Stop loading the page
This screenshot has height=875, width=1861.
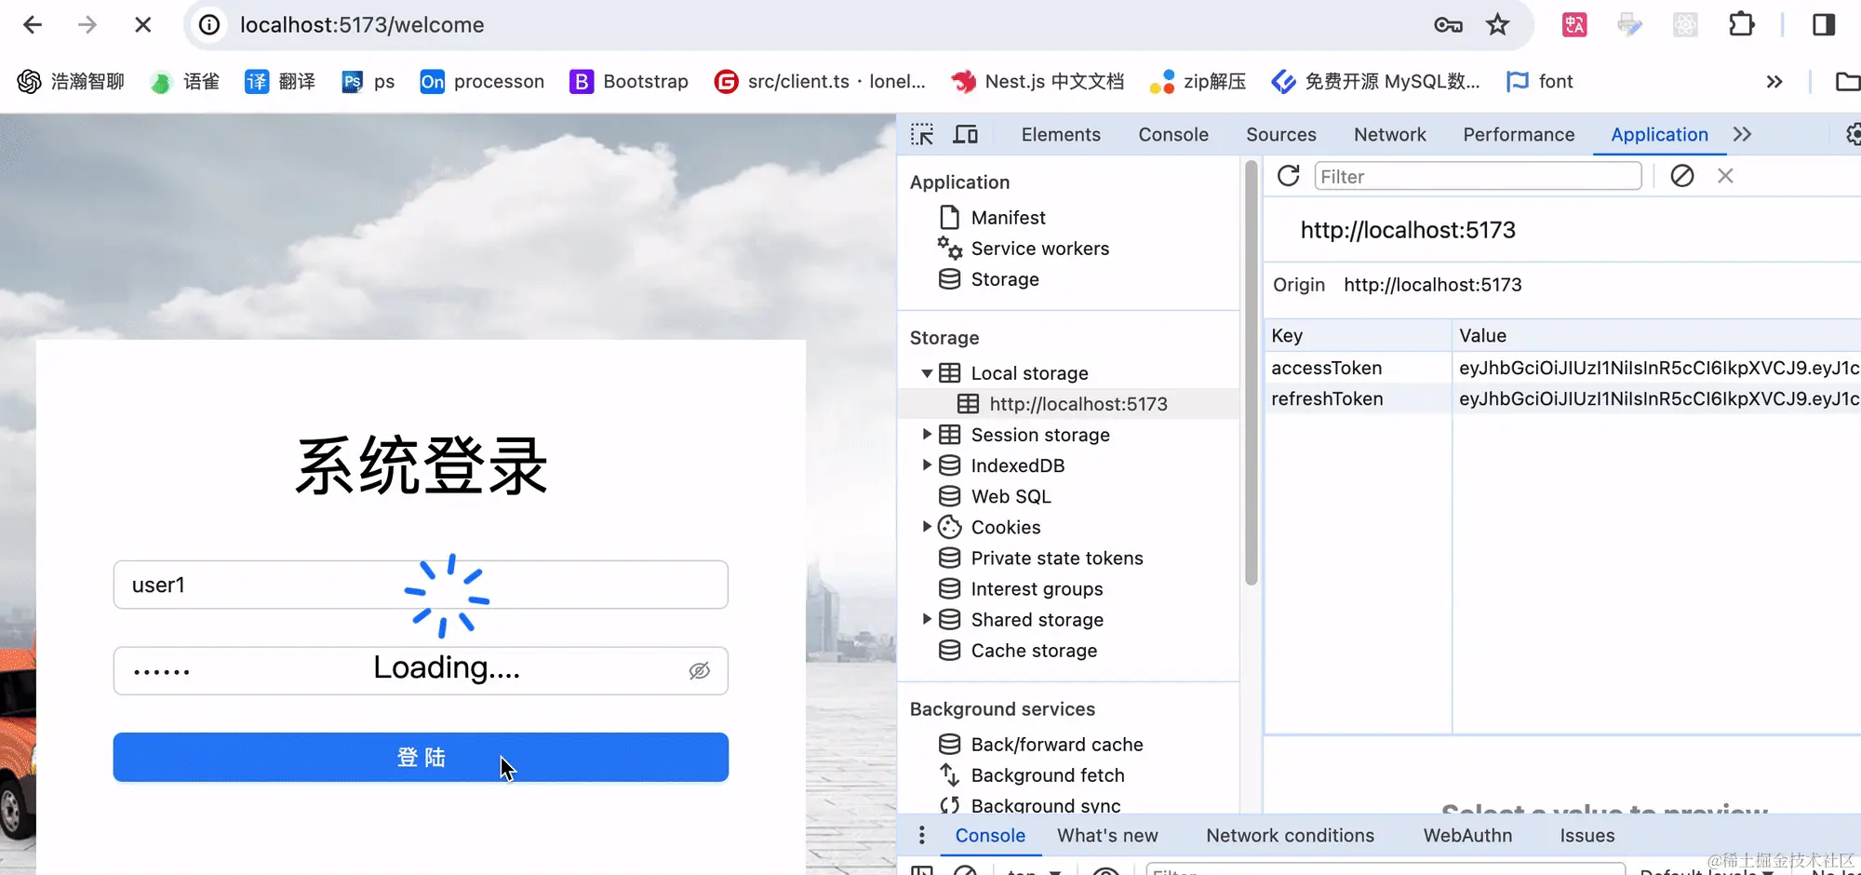[142, 25]
